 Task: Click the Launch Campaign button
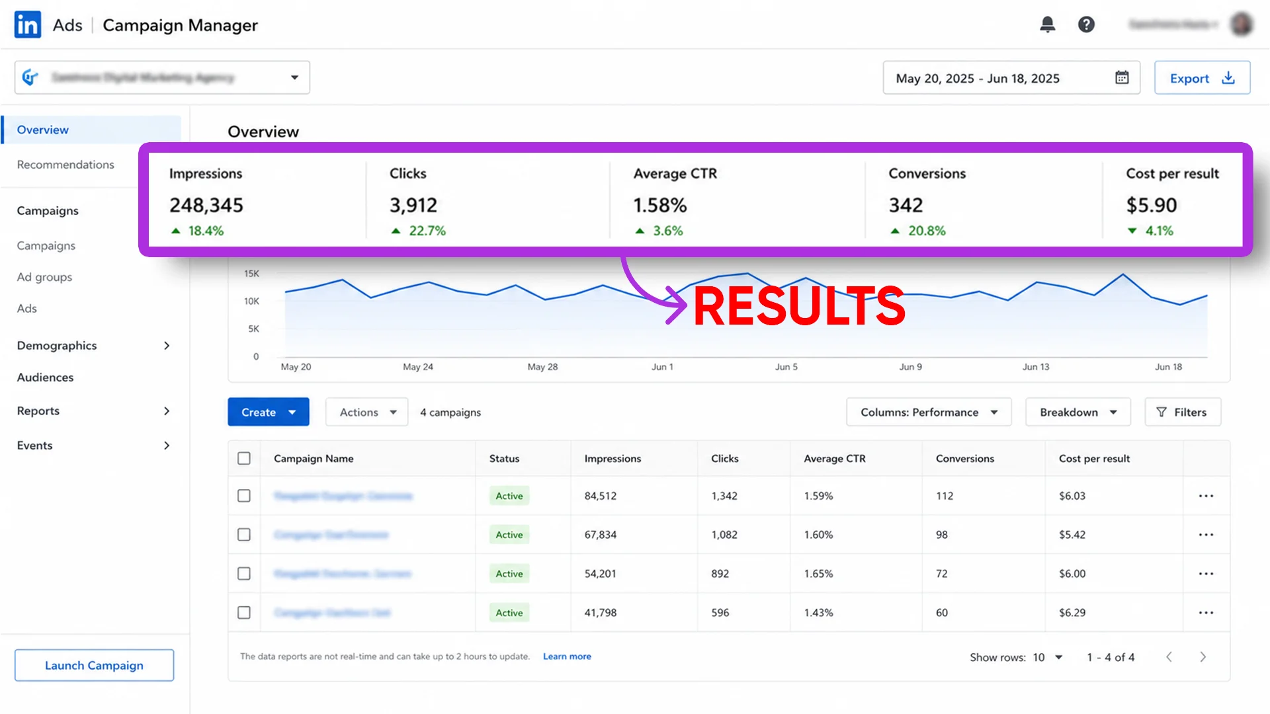tap(94, 665)
